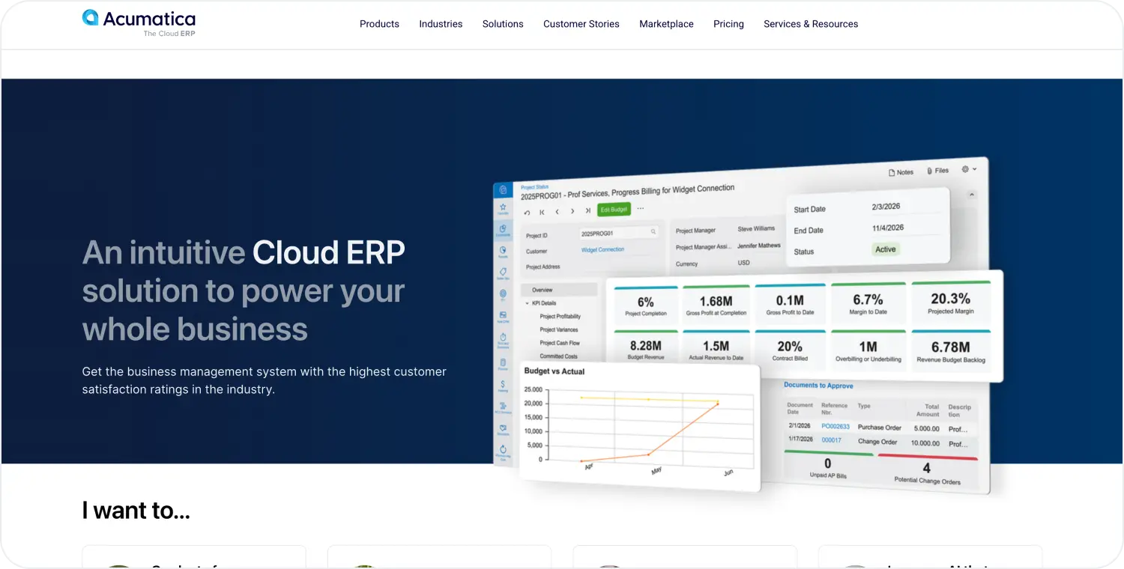Go to last record arrow icon
This screenshot has width=1124, height=569.
point(587,210)
